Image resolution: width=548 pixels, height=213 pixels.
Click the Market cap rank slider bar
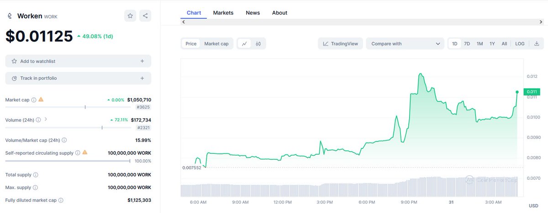click(68, 107)
